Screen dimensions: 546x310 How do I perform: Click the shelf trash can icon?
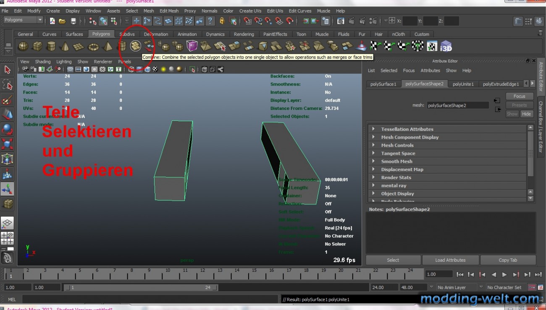[540, 33]
